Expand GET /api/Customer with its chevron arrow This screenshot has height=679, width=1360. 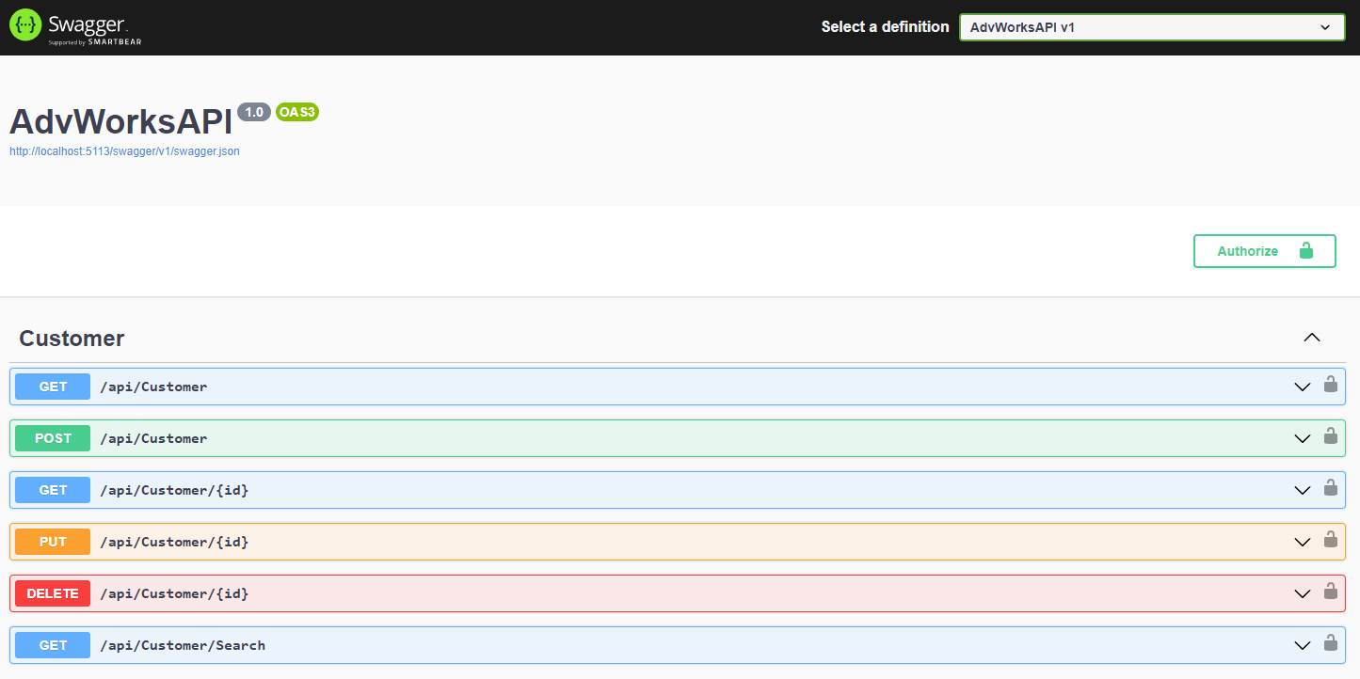tap(1303, 387)
